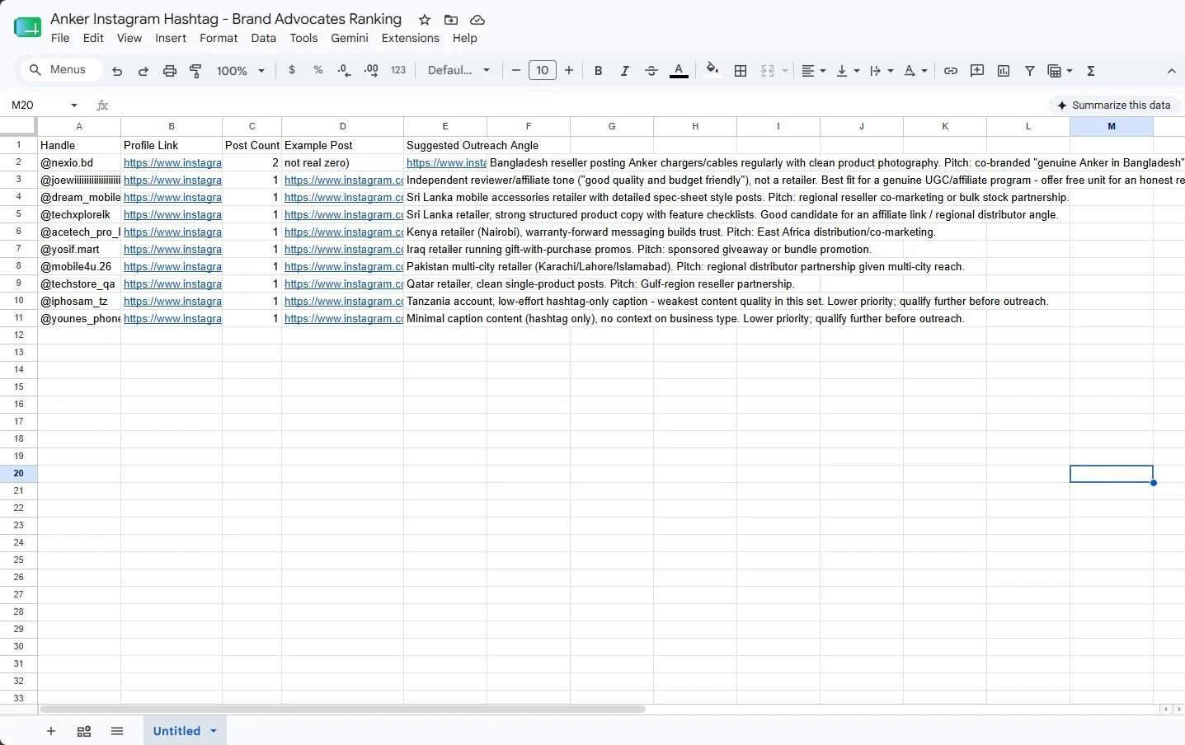Viewport: 1185px width, 745px height.
Task: Open example post link for @younes_phone row
Action: pyautogui.click(x=344, y=318)
